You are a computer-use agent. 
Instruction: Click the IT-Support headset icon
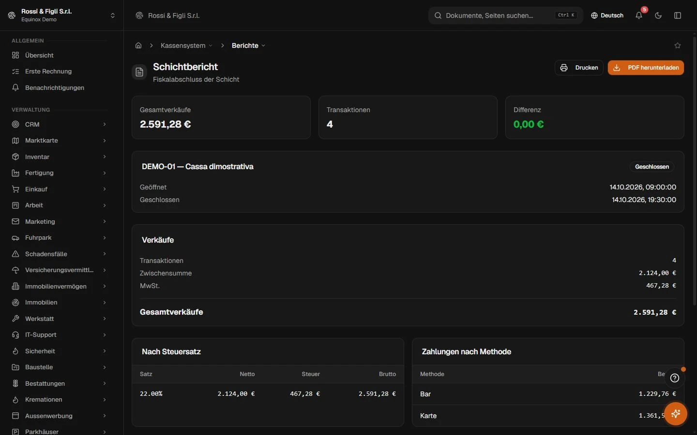pos(15,335)
